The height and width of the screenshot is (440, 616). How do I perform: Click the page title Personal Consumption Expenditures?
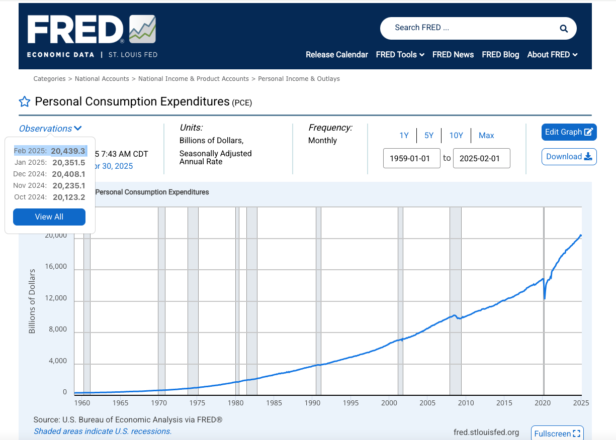pyautogui.click(x=132, y=102)
